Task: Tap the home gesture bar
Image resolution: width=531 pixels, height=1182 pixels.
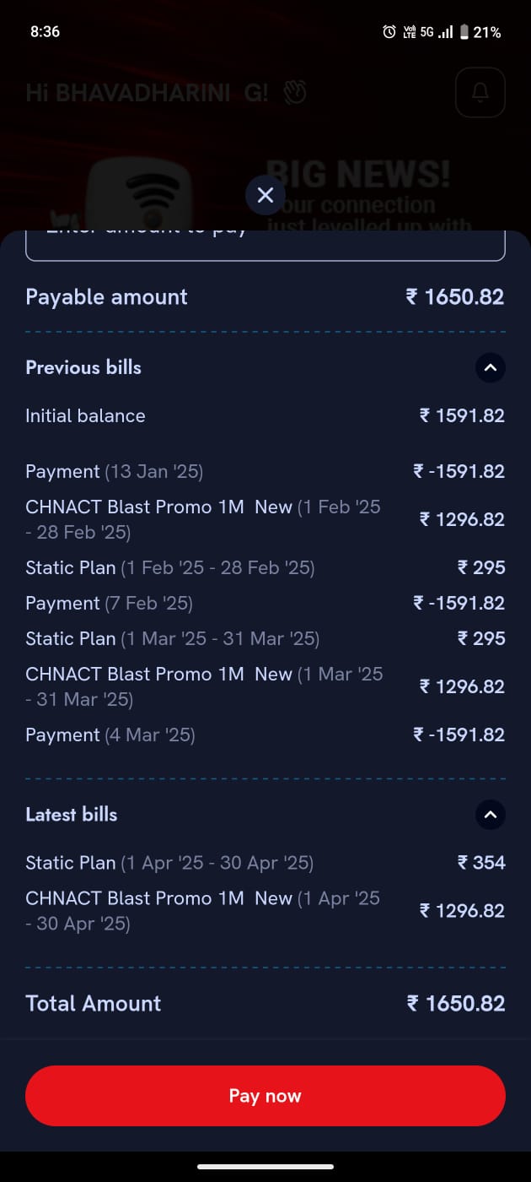Action: [x=265, y=1167]
